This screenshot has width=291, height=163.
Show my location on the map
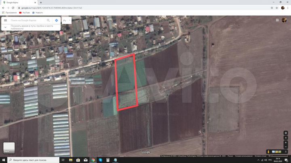[x=286, y=138]
